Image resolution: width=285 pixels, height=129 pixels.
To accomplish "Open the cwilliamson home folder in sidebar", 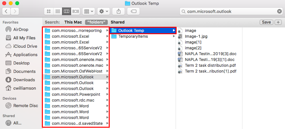I will (21, 88).
